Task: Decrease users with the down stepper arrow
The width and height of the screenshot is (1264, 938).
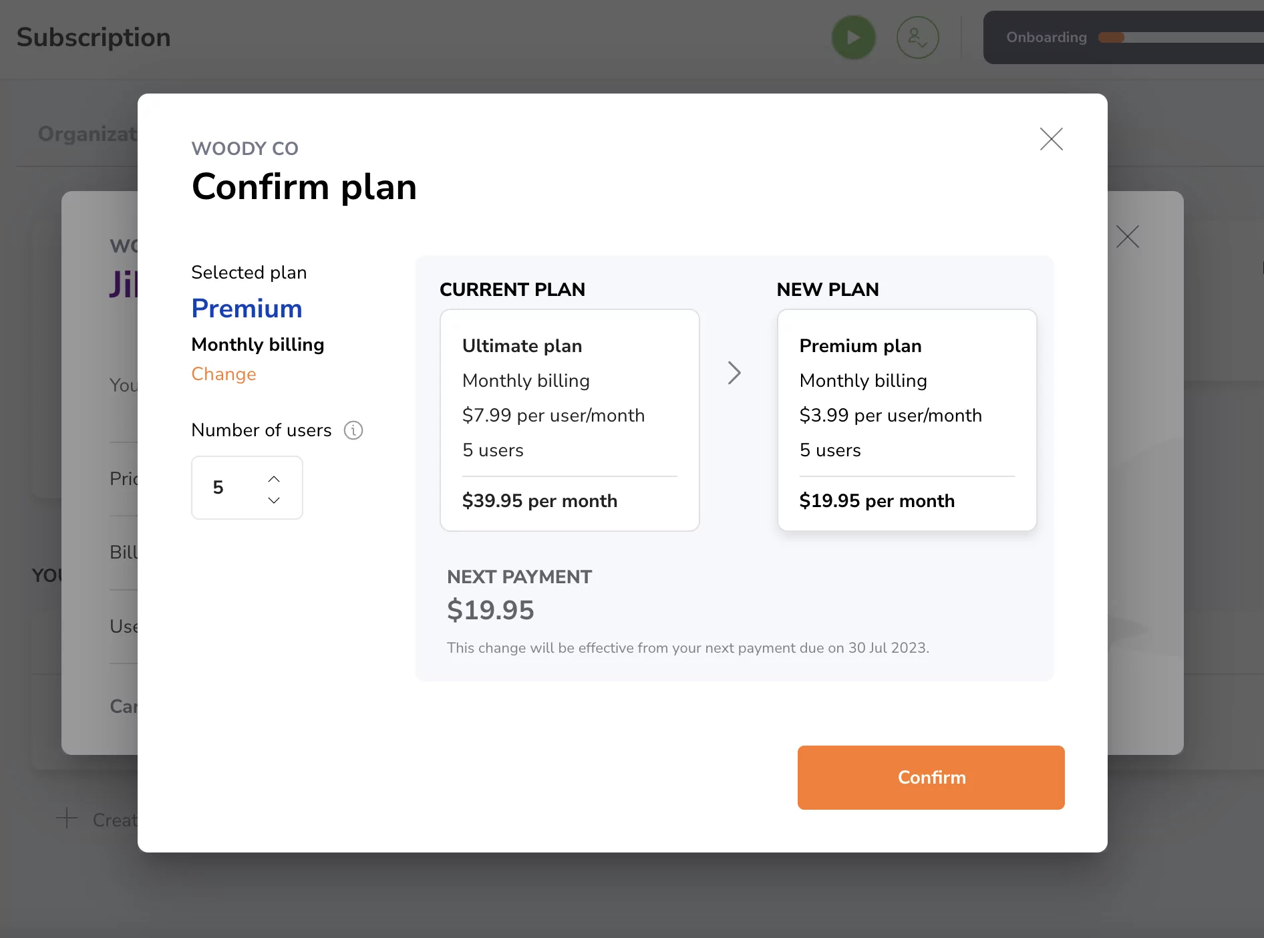Action: coord(273,500)
